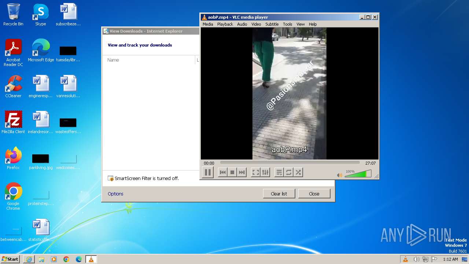Click the VLC video display area
This screenshot has height=264, width=469.
pyautogui.click(x=289, y=93)
